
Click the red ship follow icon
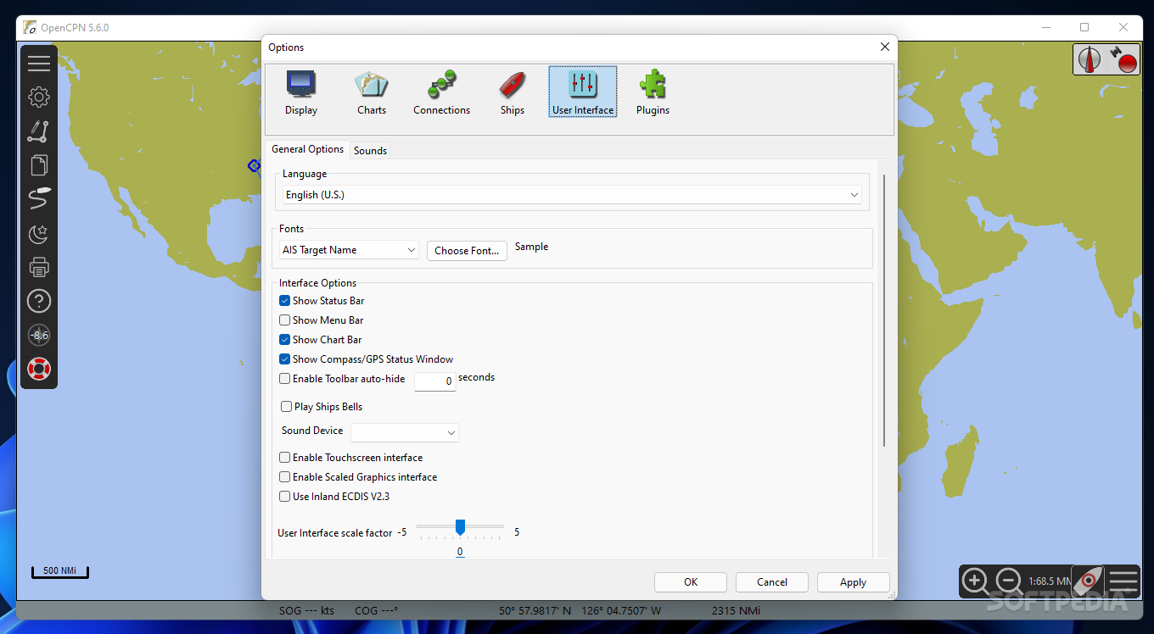1088,581
